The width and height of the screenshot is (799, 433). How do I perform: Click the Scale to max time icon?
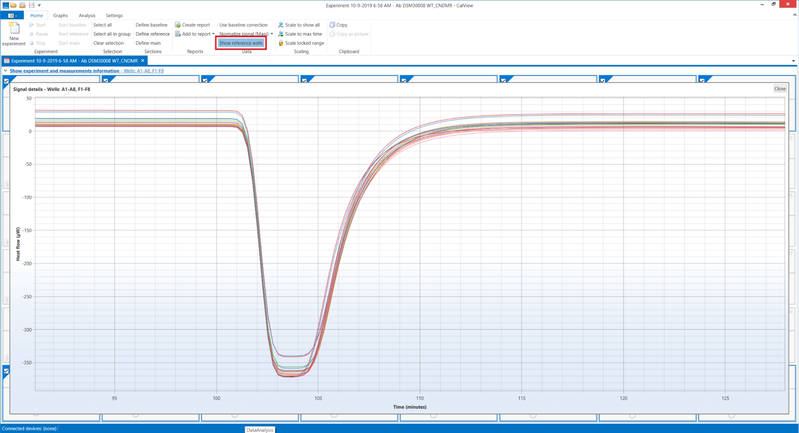(x=281, y=34)
